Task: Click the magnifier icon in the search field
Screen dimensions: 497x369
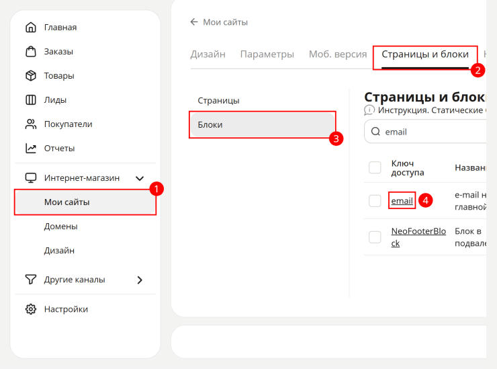Action: click(375, 132)
